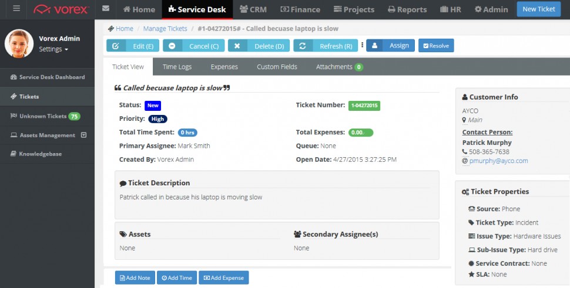
Task: Click the cancel minus-circle icon
Action: [172, 46]
